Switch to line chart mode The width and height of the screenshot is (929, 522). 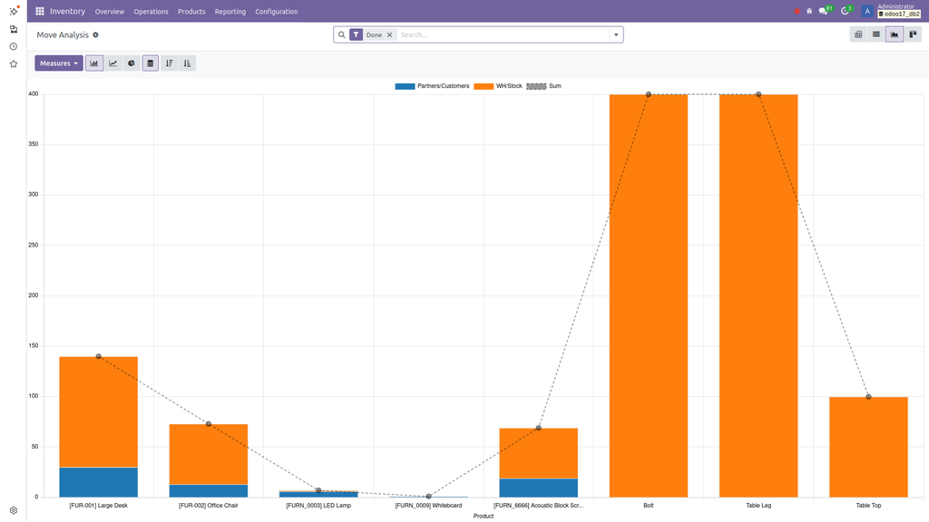[113, 63]
